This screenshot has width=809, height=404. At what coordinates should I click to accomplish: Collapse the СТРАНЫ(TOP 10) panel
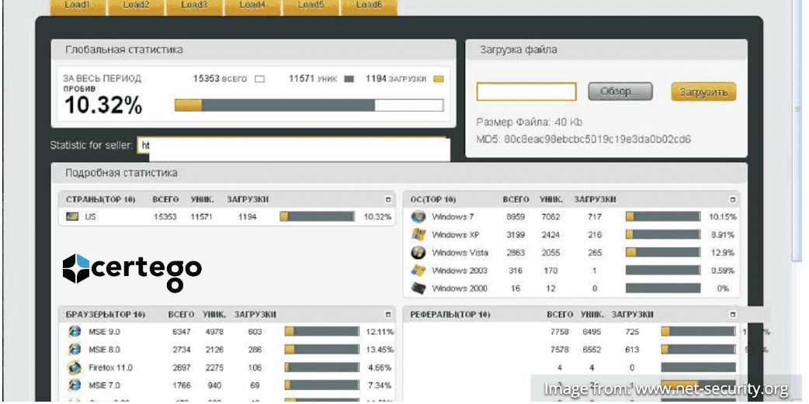click(x=388, y=199)
